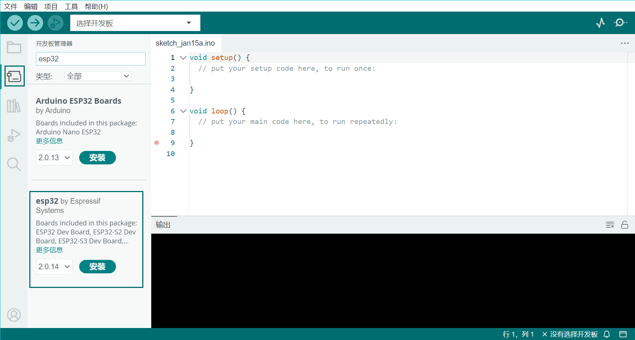Open the 工具 menu
This screenshot has height=340, width=635.
coord(71,6)
